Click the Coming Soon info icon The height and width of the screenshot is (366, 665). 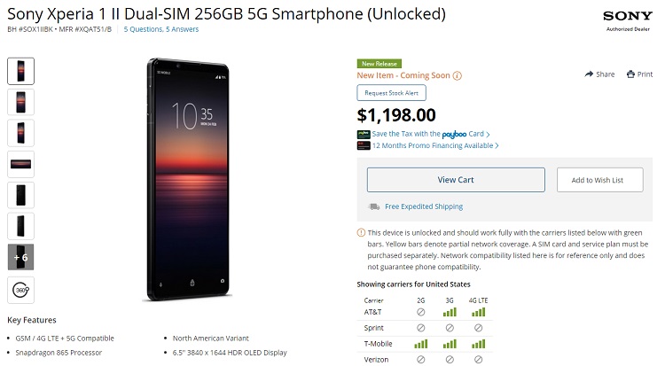tap(458, 76)
